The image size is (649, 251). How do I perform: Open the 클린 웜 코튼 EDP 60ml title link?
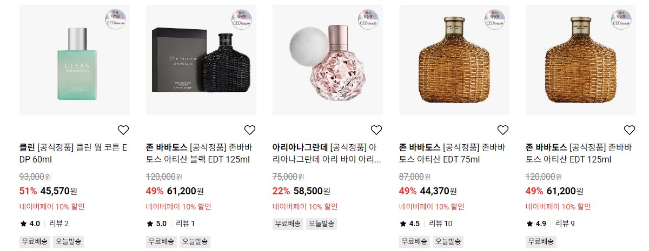click(x=74, y=153)
